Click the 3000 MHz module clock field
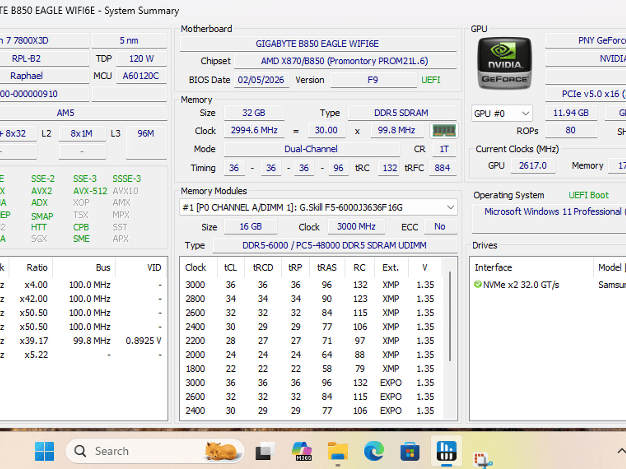The width and height of the screenshot is (626, 469). 356,227
